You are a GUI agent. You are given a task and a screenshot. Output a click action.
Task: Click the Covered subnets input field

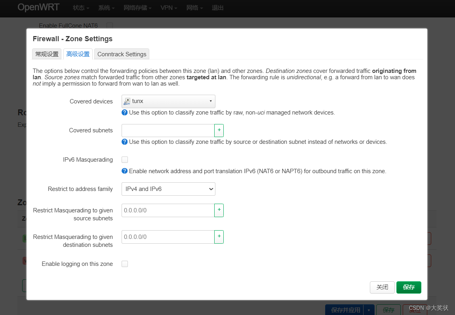point(168,130)
